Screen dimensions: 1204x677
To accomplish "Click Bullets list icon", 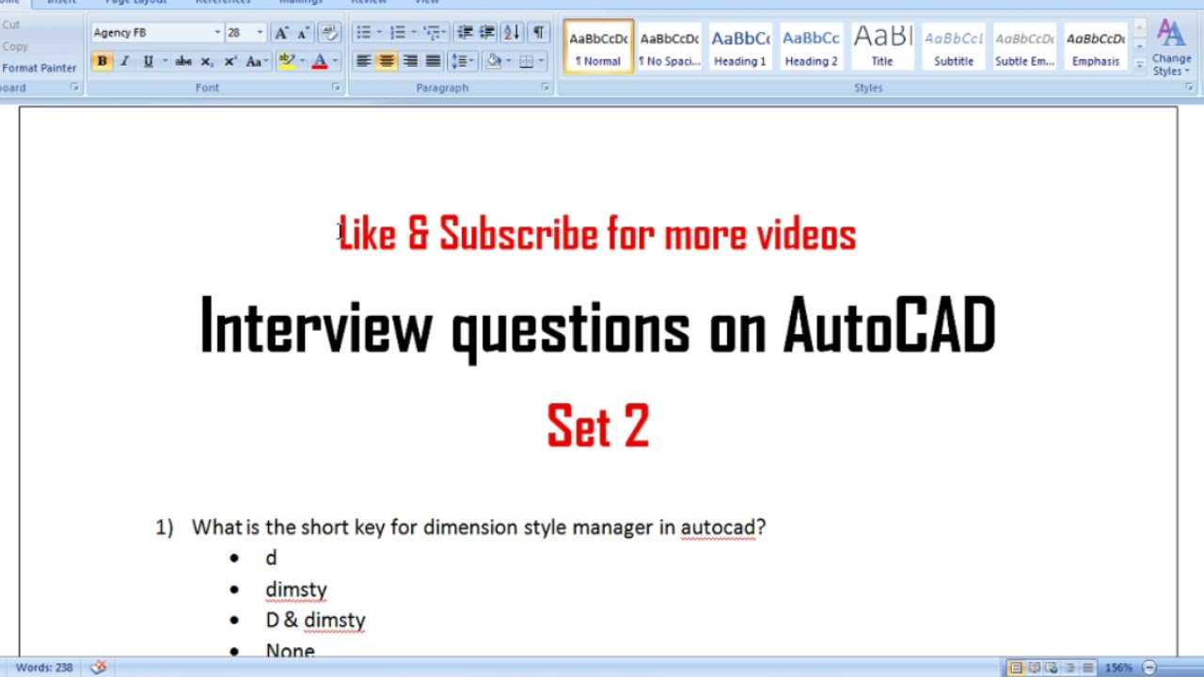I will [x=363, y=33].
